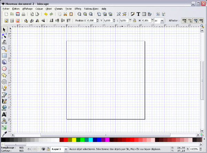207x153 pixels.
Task: Select the Node editing tool
Action: tap(4, 36)
